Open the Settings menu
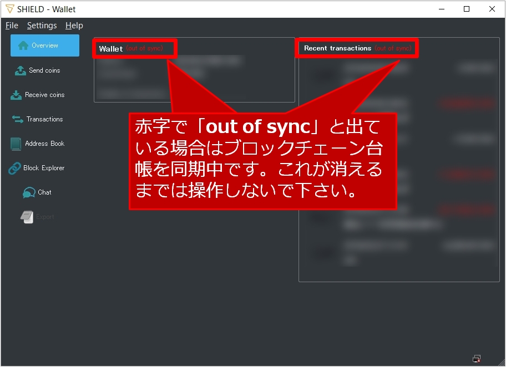This screenshot has width=506, height=367. (x=42, y=26)
